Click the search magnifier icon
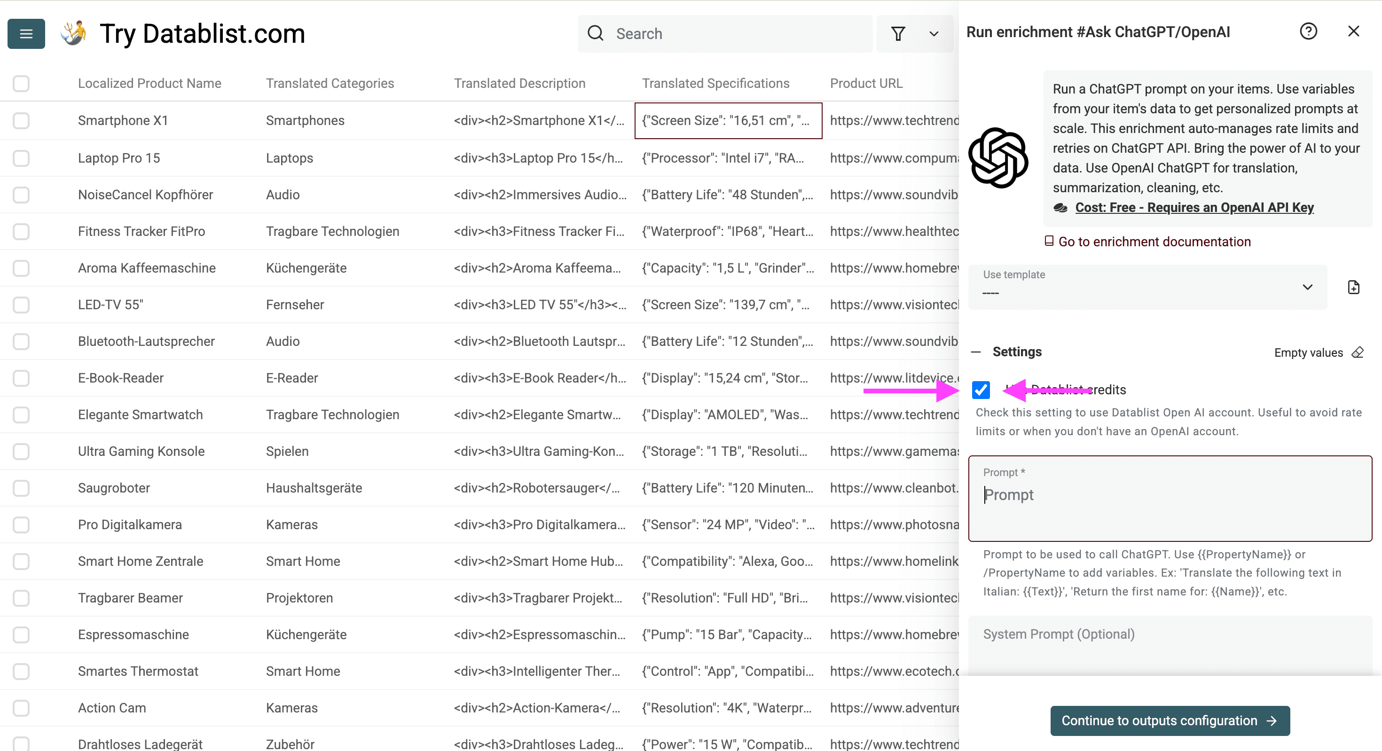 pos(596,33)
